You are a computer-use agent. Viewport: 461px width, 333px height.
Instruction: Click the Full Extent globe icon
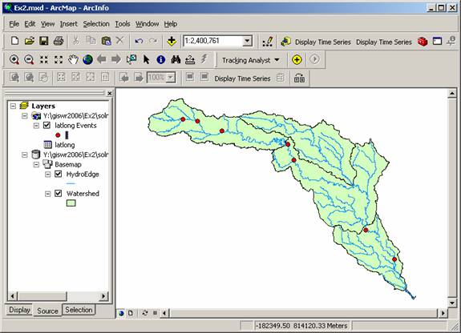[87, 59]
